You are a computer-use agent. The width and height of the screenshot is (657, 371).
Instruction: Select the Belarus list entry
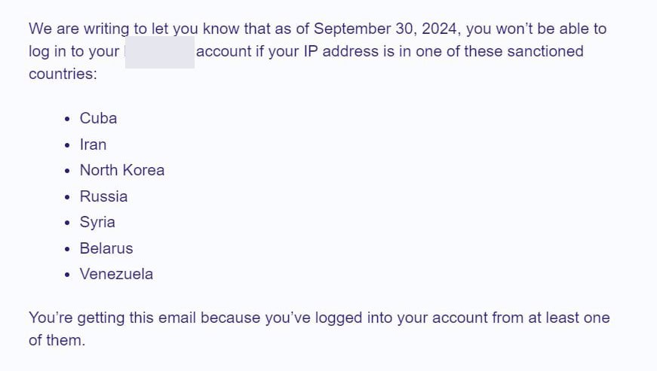106,248
